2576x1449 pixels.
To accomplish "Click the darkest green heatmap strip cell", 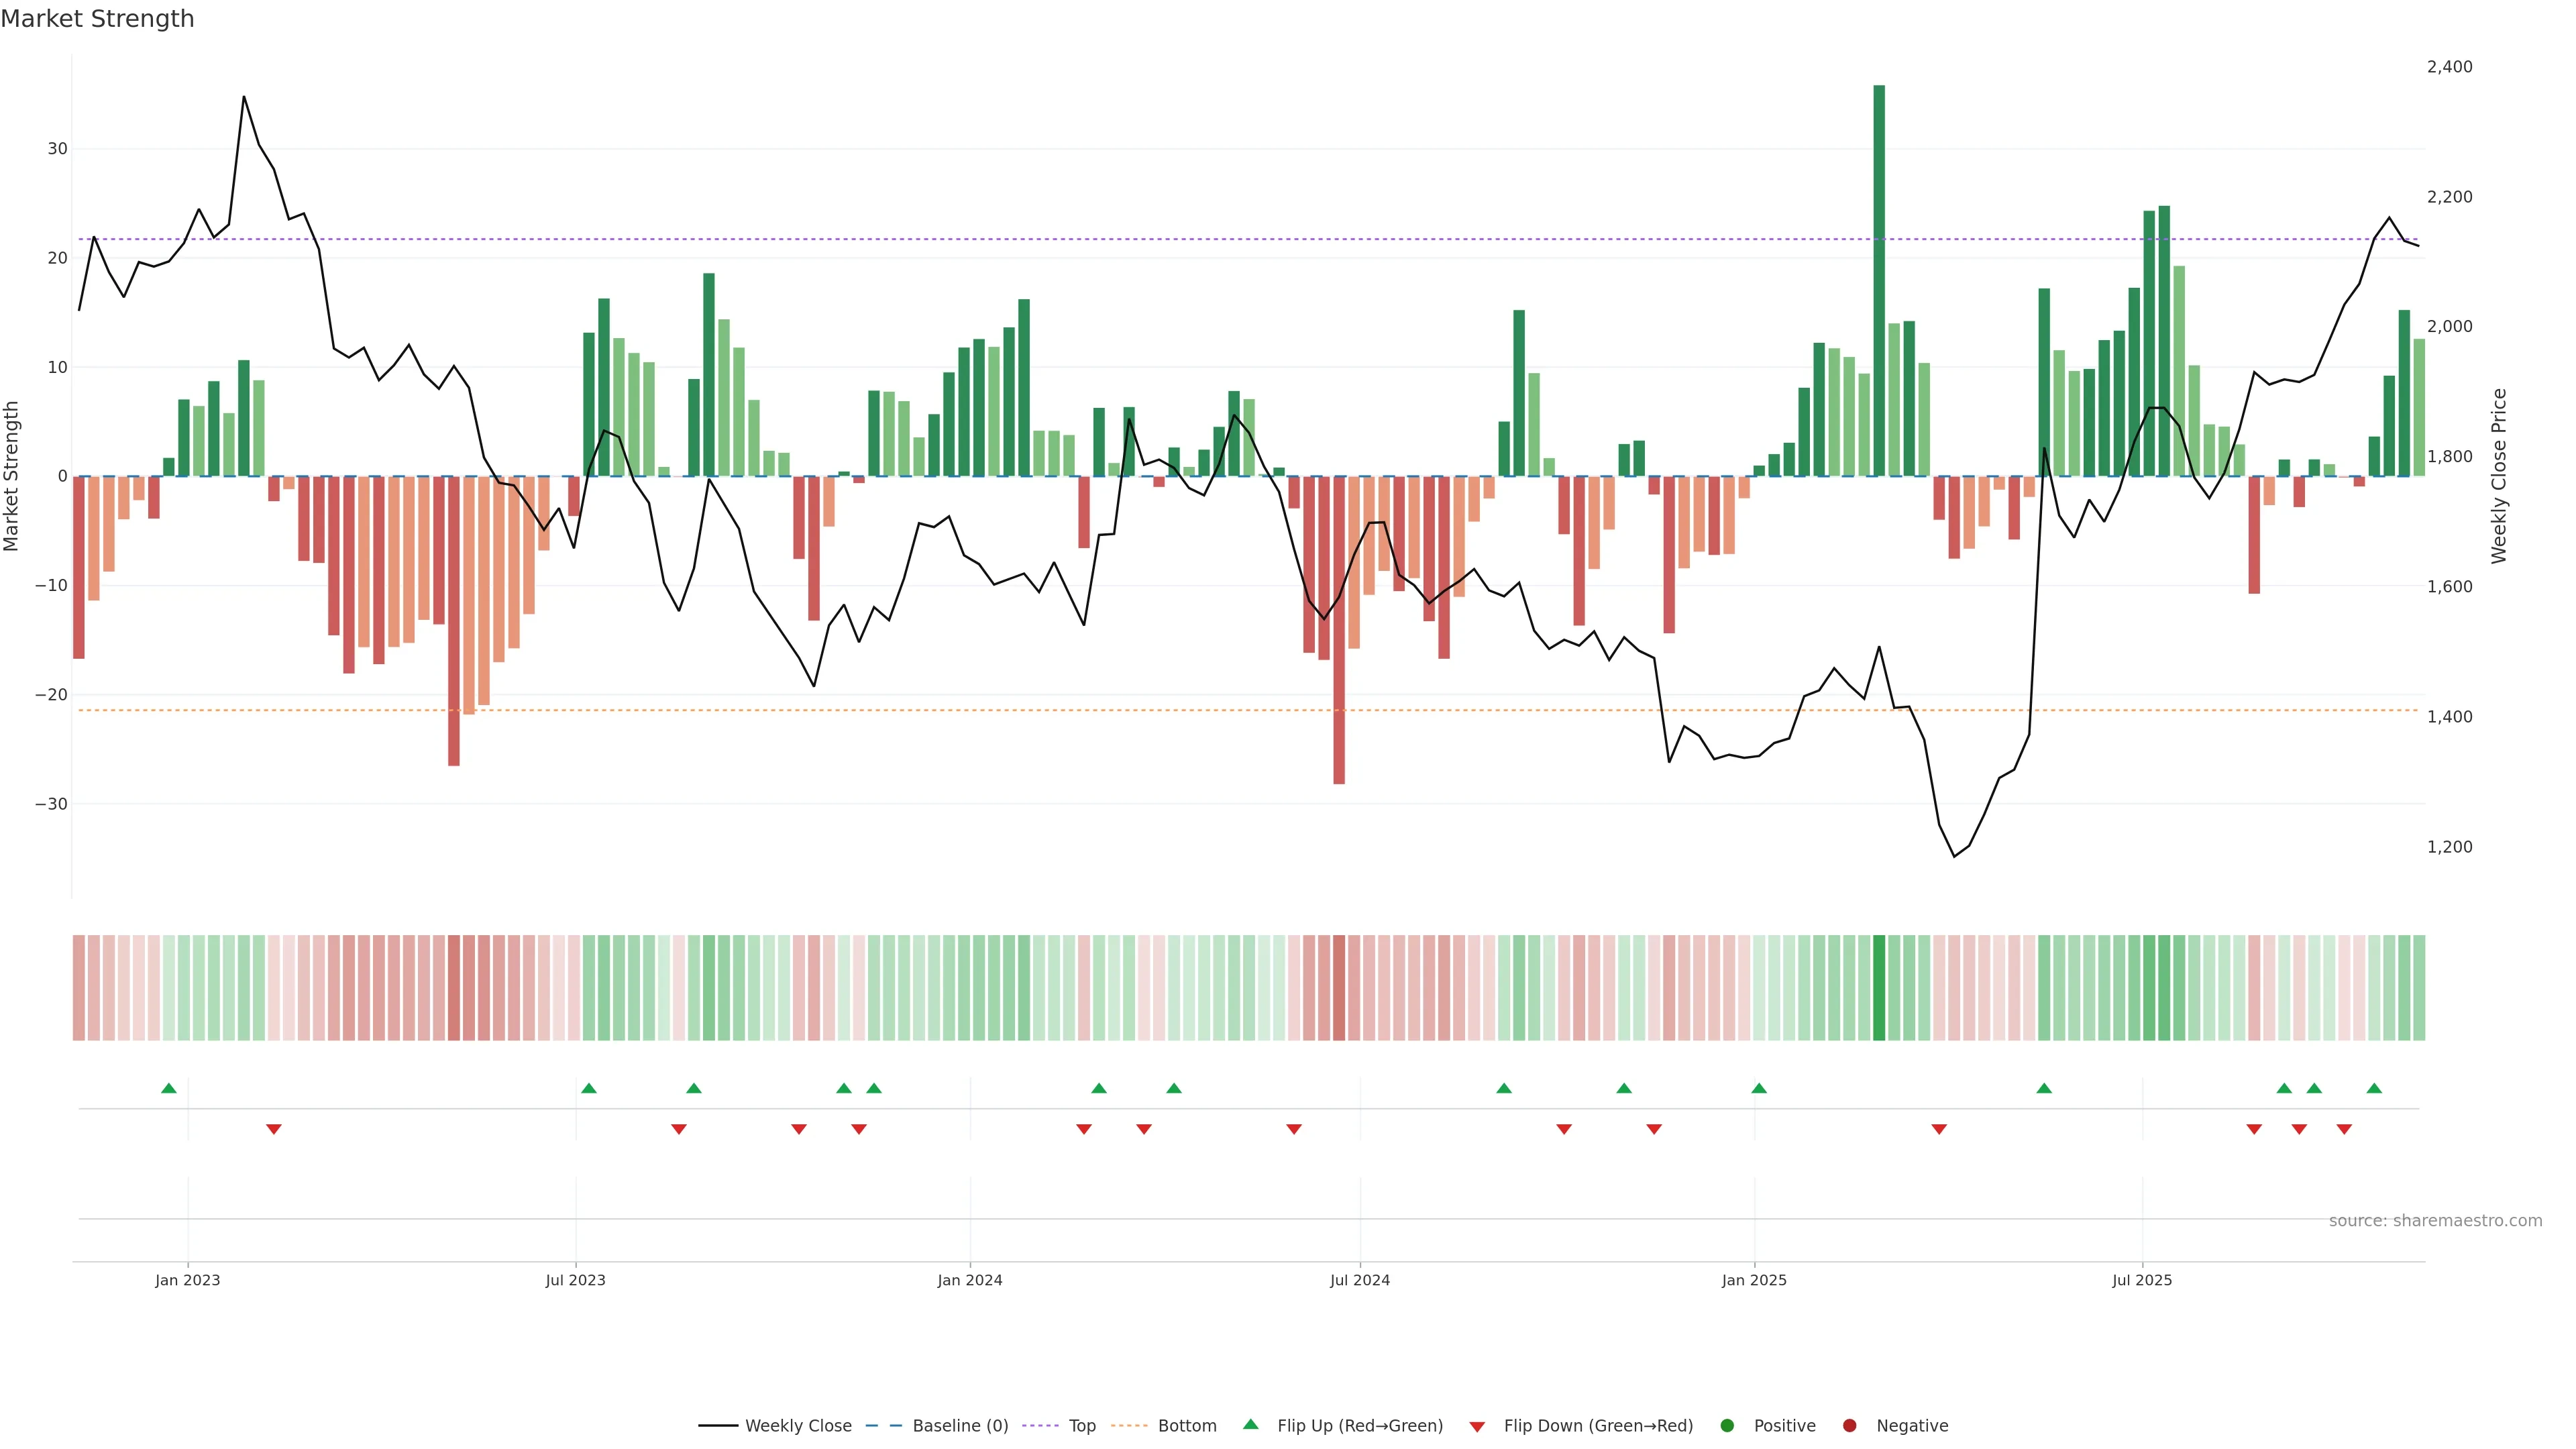I will pos(1879,987).
